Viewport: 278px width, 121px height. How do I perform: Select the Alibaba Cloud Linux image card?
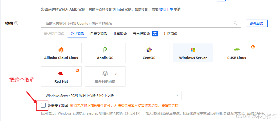pyautogui.click(x=61, y=53)
